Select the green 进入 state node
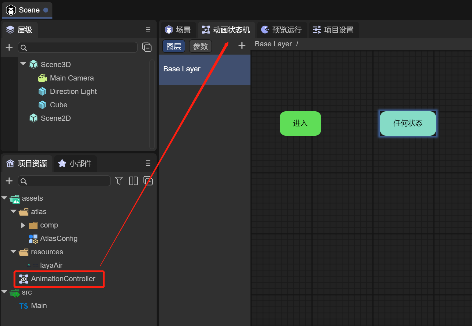 pyautogui.click(x=300, y=124)
